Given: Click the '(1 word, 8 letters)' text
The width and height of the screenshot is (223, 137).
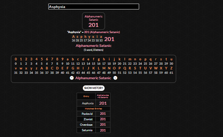Looking at the screenshot, I should (93, 50).
